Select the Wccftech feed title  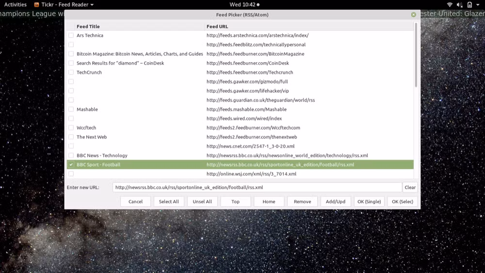pyautogui.click(x=86, y=128)
